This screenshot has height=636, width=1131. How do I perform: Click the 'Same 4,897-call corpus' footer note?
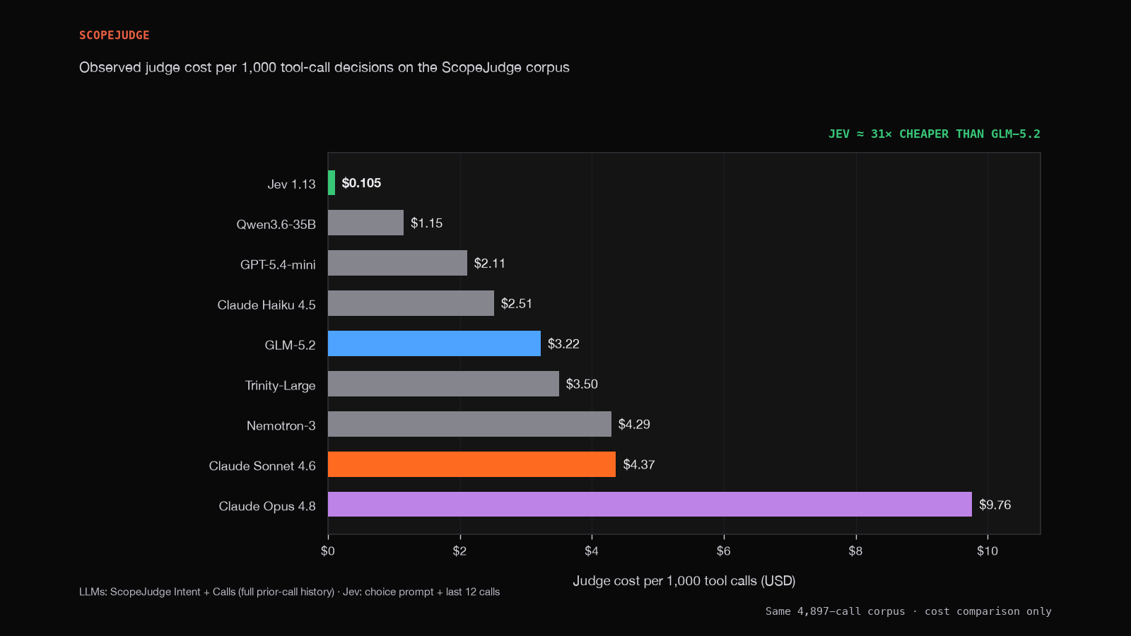pos(908,611)
